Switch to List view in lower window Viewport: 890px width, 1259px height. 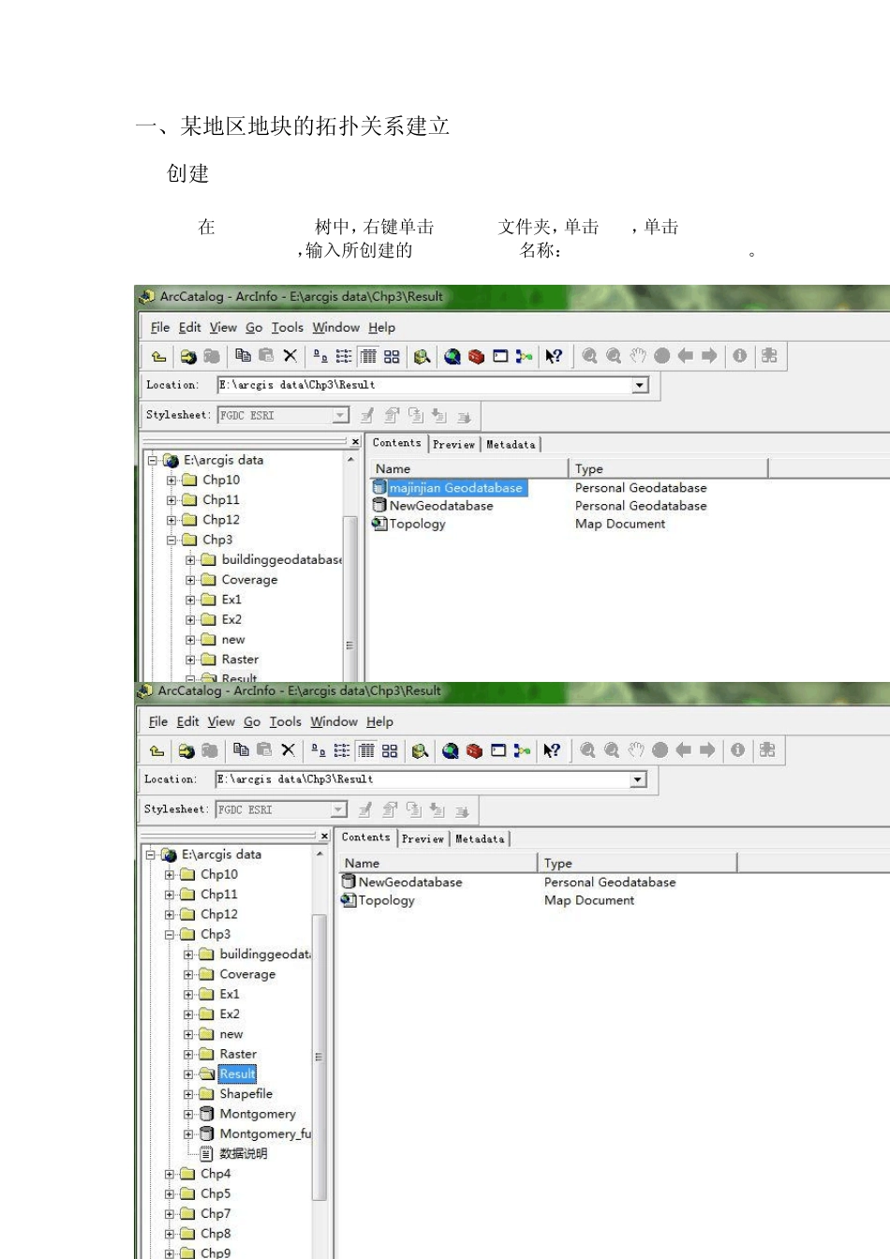342,750
